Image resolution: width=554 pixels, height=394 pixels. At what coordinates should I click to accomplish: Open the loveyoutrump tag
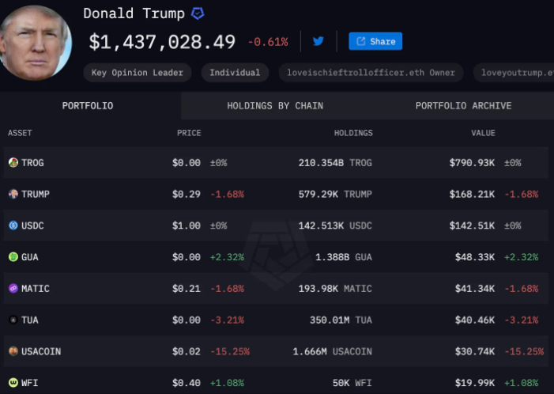pyautogui.click(x=514, y=73)
